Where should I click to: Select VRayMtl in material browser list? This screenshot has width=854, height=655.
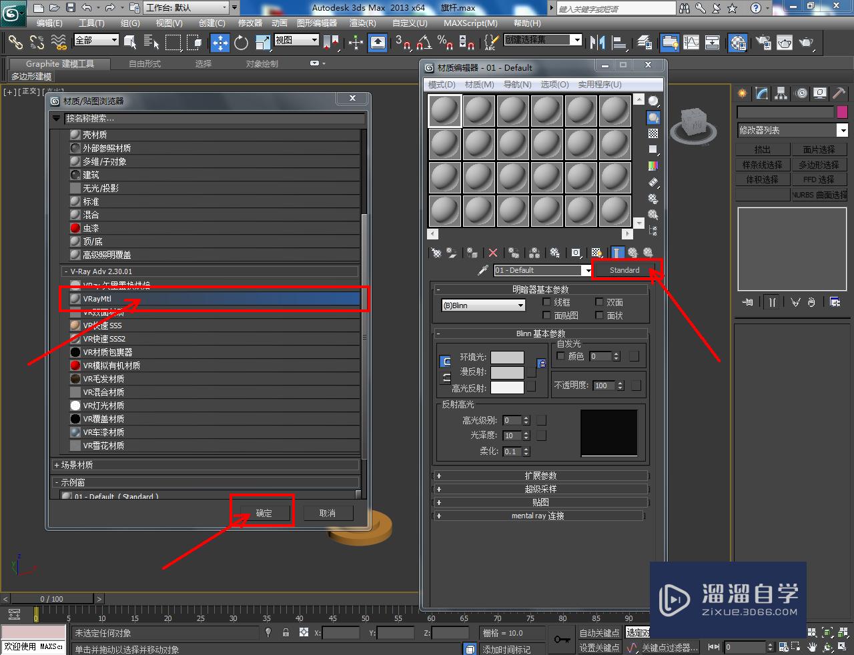(x=215, y=299)
